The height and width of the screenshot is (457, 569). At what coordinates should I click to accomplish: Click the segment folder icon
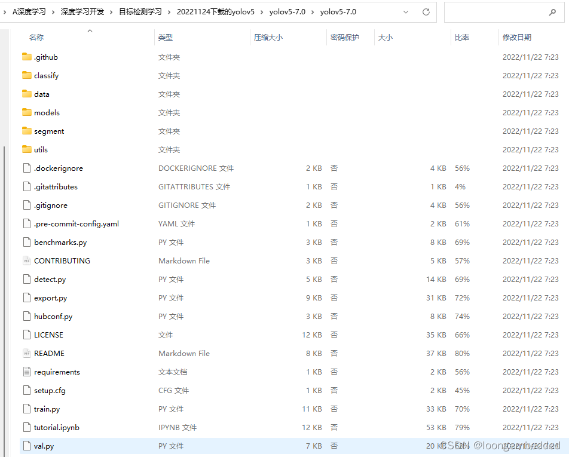26,131
